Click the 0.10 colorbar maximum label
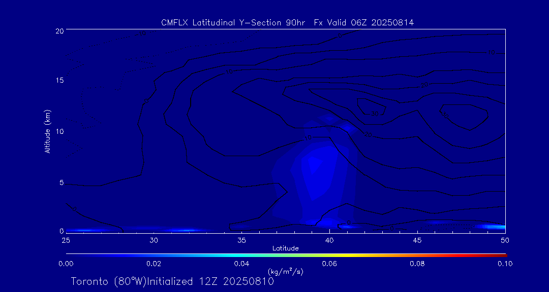 505,264
